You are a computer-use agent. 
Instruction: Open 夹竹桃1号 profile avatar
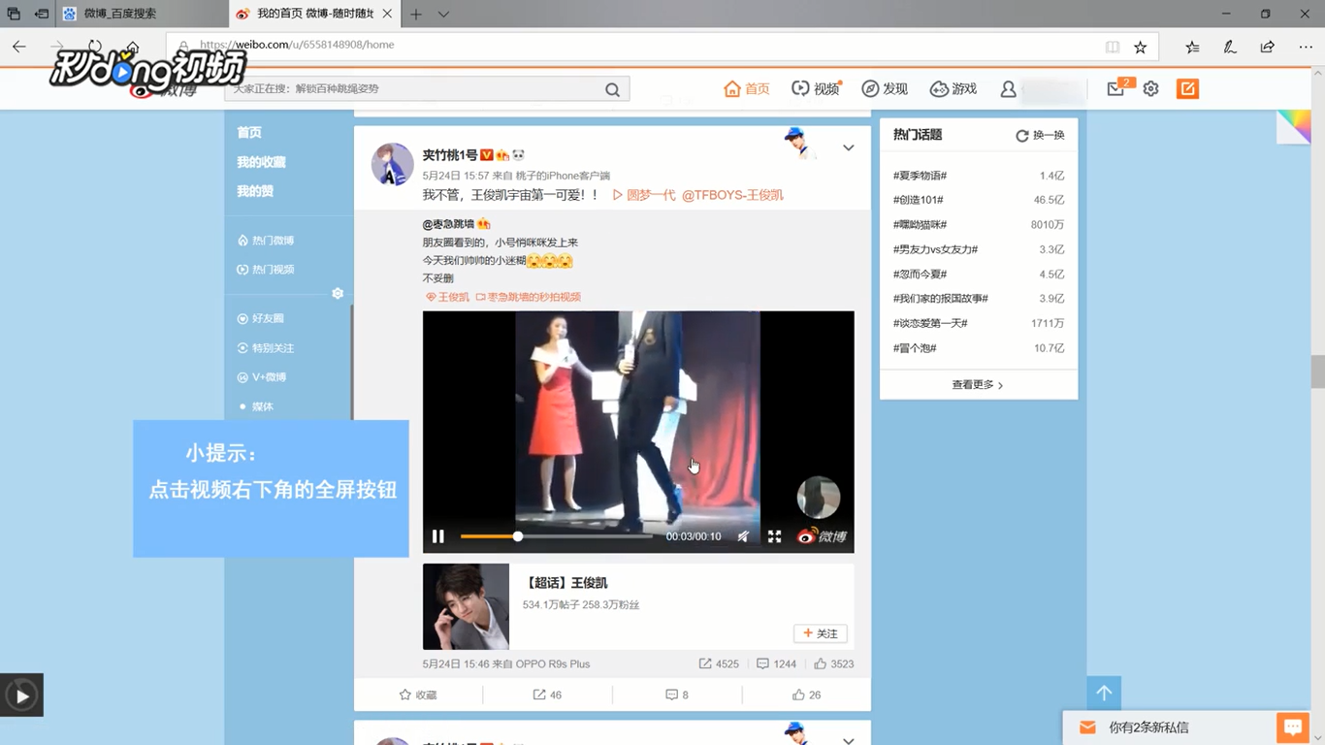(392, 165)
